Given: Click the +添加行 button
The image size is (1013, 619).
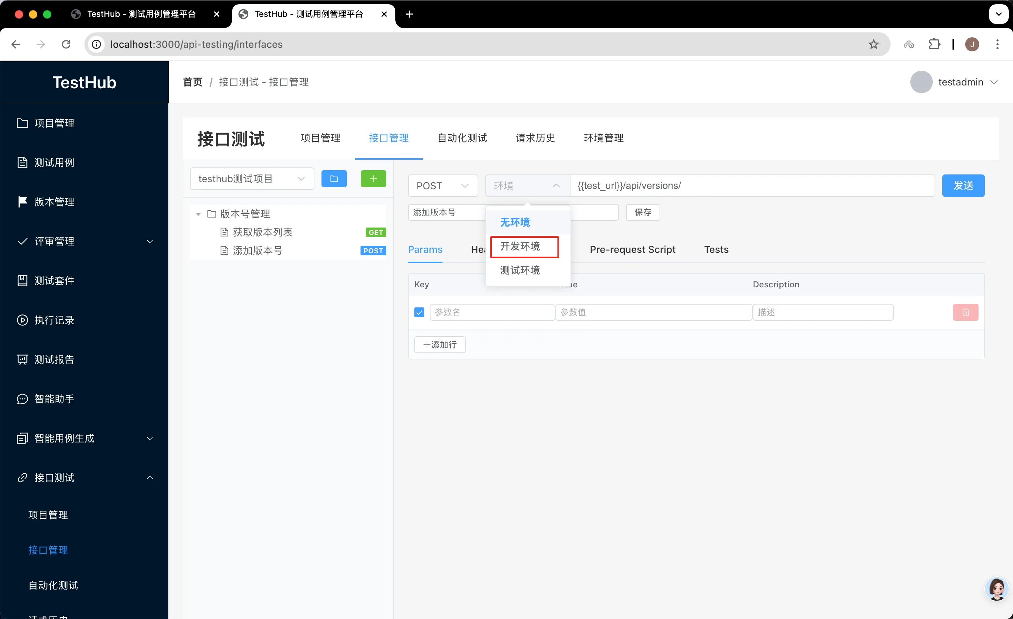Looking at the screenshot, I should tap(439, 344).
